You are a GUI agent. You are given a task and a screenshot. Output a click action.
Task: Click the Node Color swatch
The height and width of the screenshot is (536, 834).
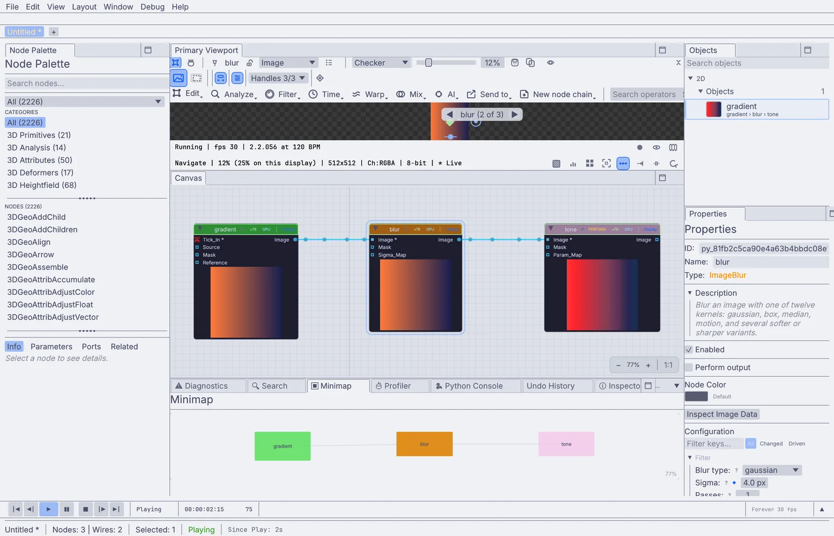coord(696,397)
